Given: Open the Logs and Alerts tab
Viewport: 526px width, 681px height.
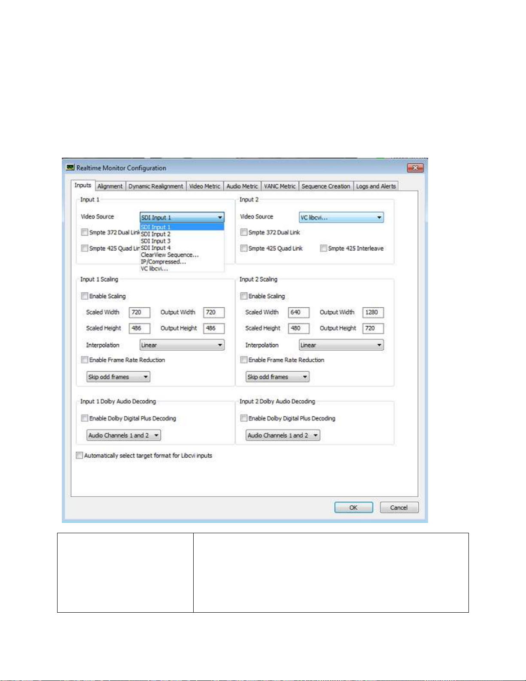Looking at the screenshot, I should 376,186.
